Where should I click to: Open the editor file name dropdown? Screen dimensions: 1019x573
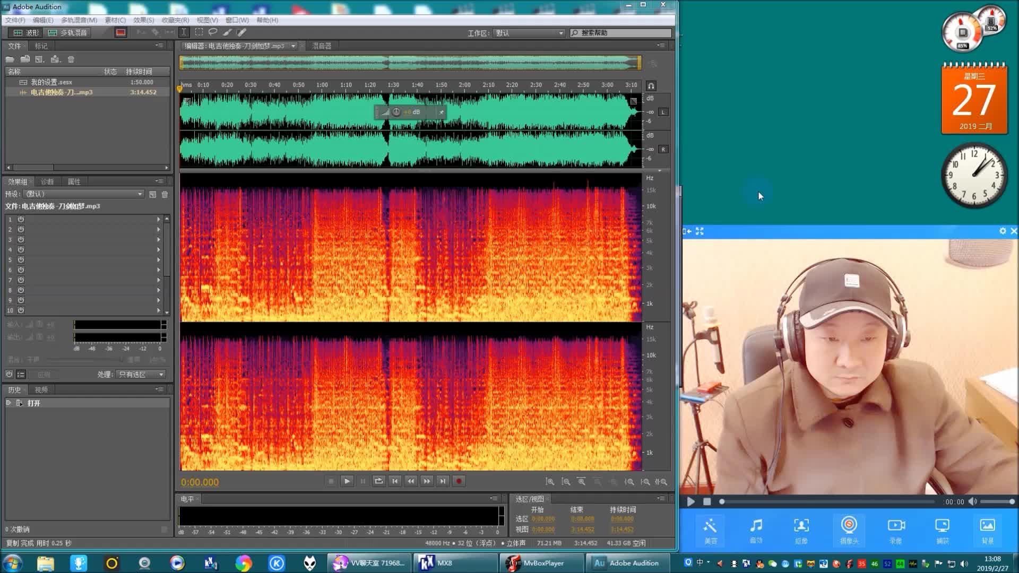(293, 46)
